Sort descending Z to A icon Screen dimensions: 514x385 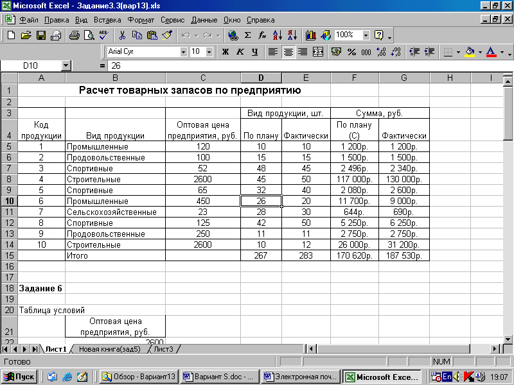292,35
